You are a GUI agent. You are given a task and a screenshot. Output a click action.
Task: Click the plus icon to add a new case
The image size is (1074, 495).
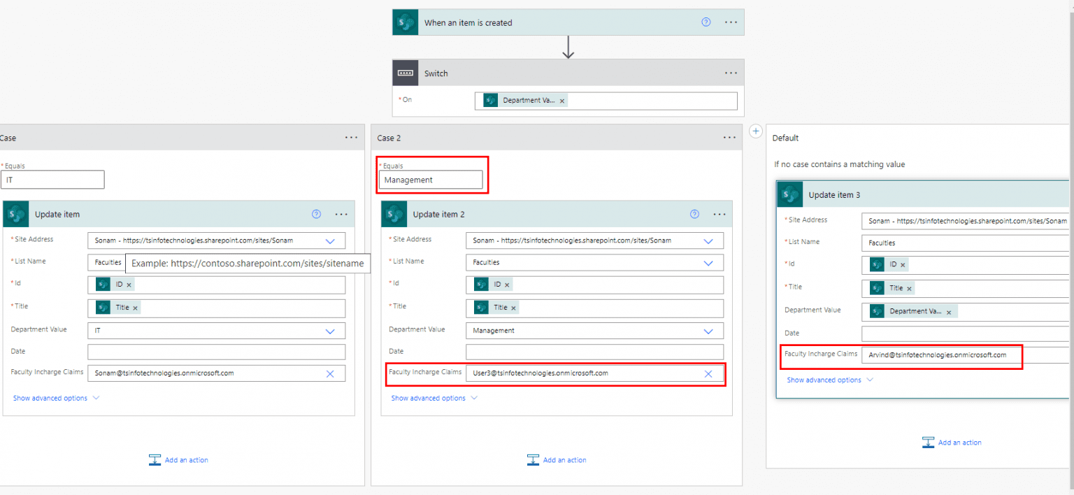756,131
